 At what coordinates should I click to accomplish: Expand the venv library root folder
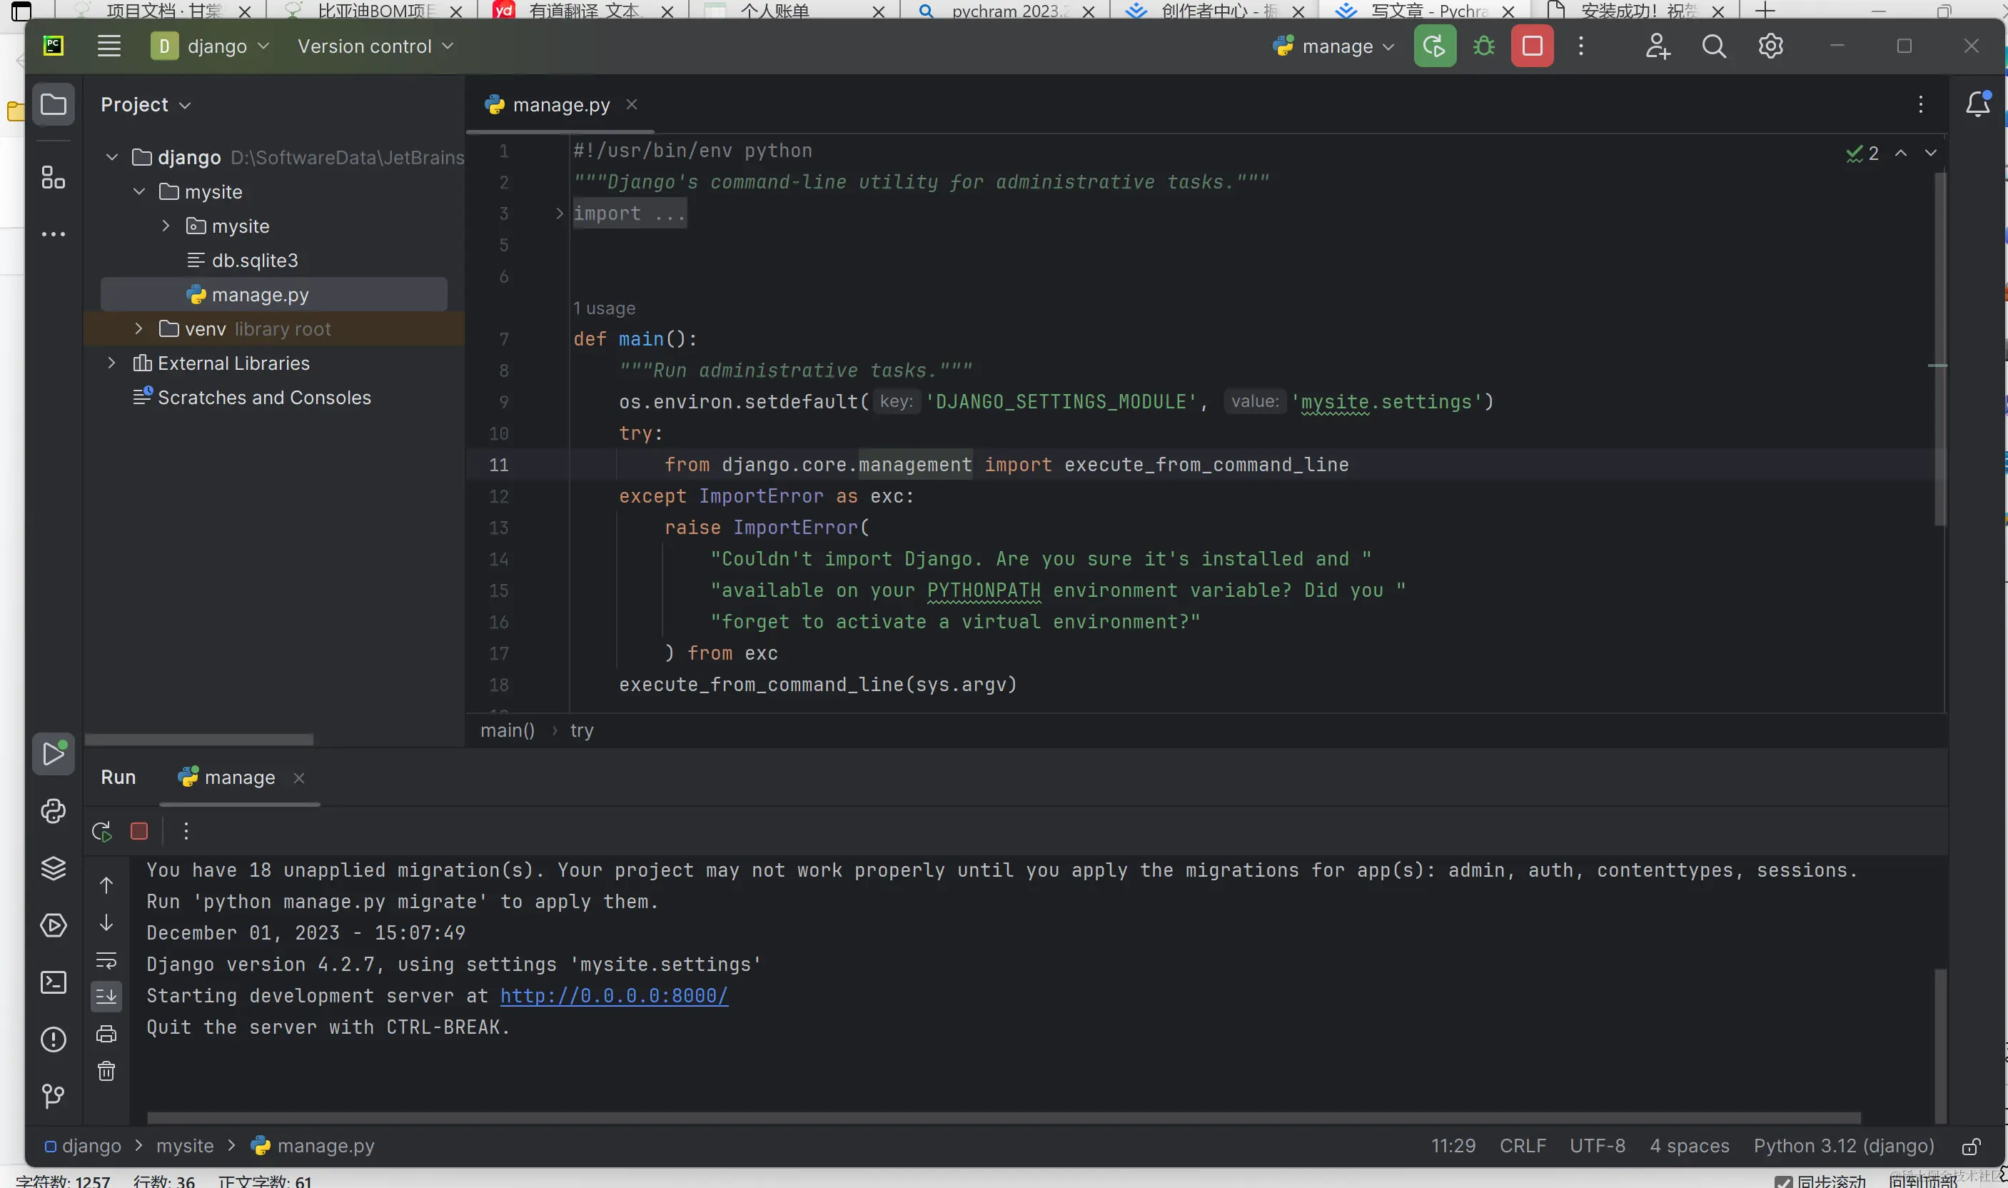[138, 329]
